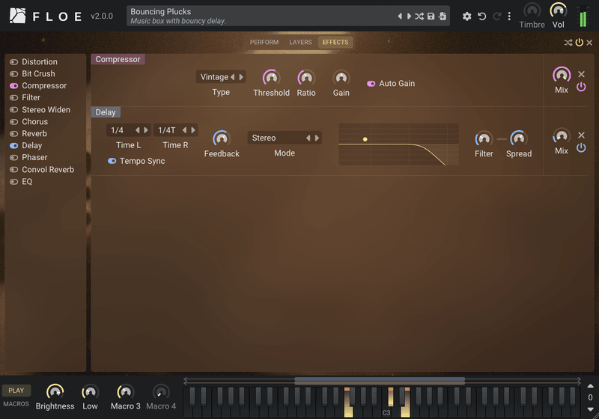Viewport: 599px width, 419px height.
Task: Click the FLOE logo icon
Action: [17, 16]
